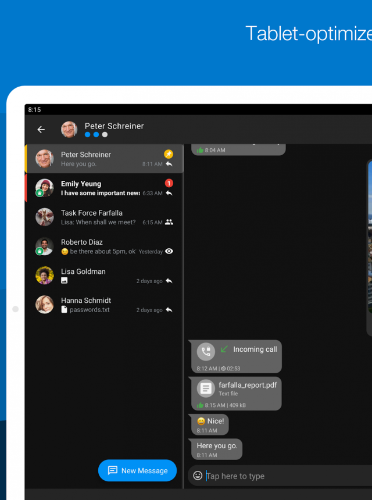This screenshot has height=500, width=372.
Task: Click the incoming call phone icon
Action: tap(206, 351)
